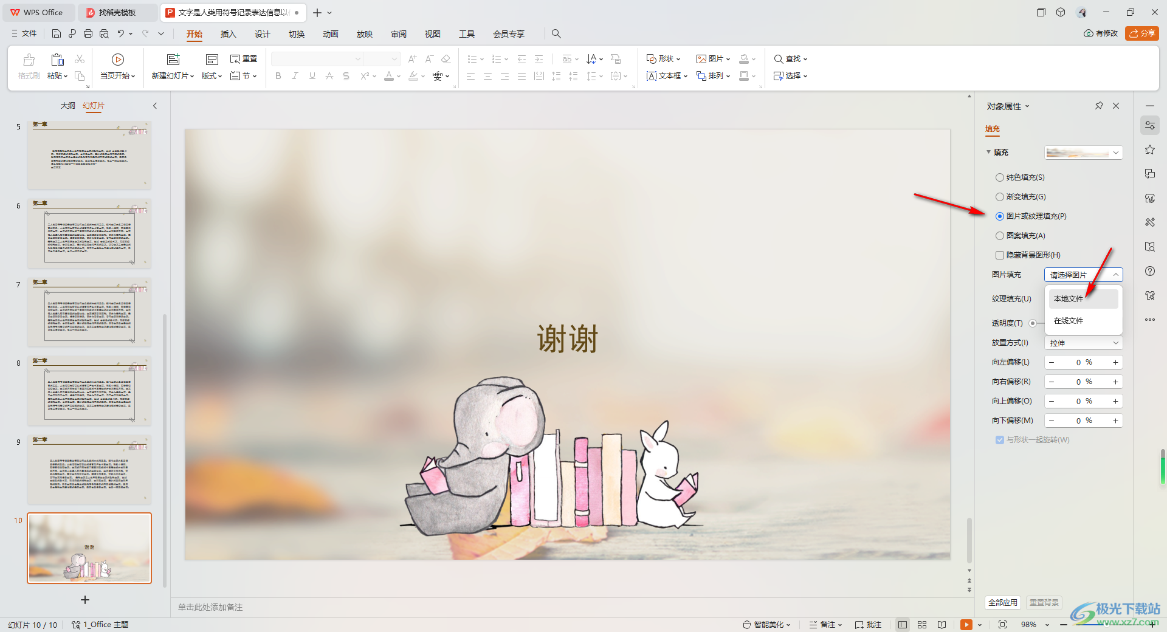Open the 插入 Insert ribbon tab
The width and height of the screenshot is (1167, 632).
click(x=228, y=34)
